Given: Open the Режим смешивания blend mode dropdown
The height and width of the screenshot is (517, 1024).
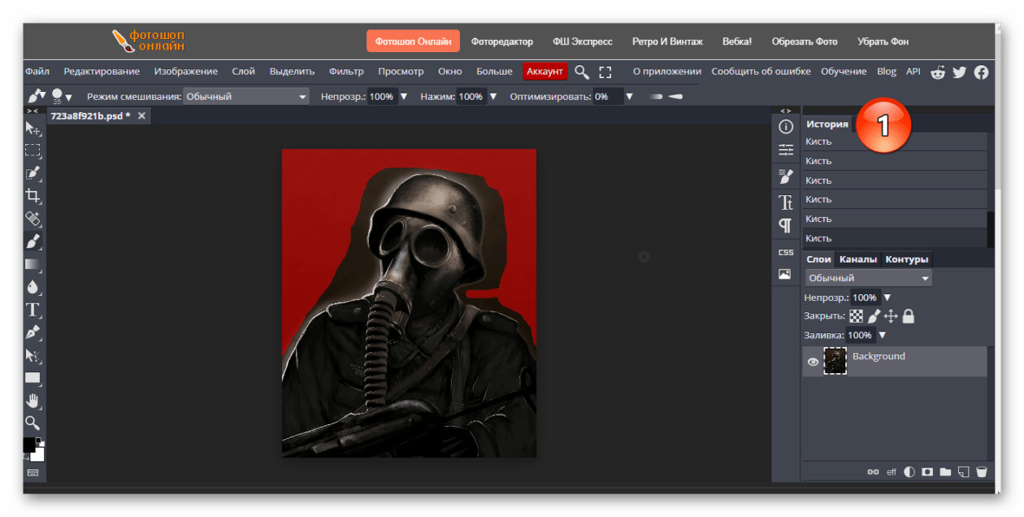Looking at the screenshot, I should click(246, 96).
